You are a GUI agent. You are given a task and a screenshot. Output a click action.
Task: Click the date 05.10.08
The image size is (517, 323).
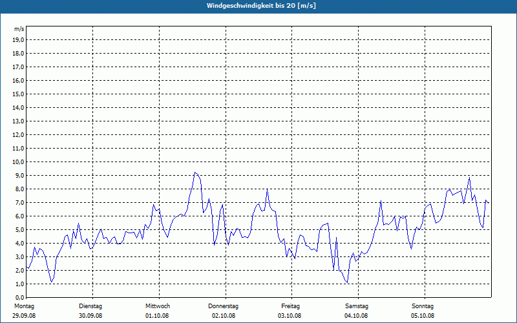[423, 316]
